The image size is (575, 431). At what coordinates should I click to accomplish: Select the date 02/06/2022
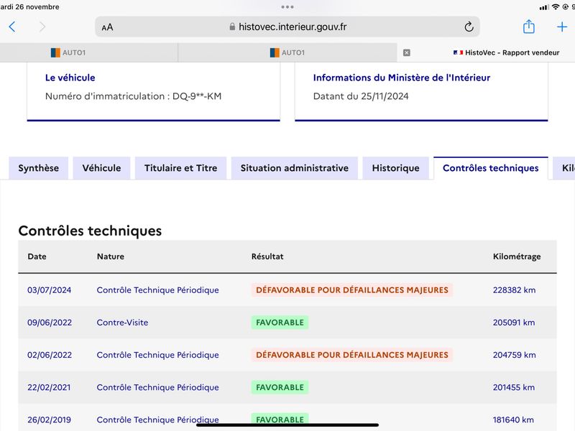click(50, 355)
